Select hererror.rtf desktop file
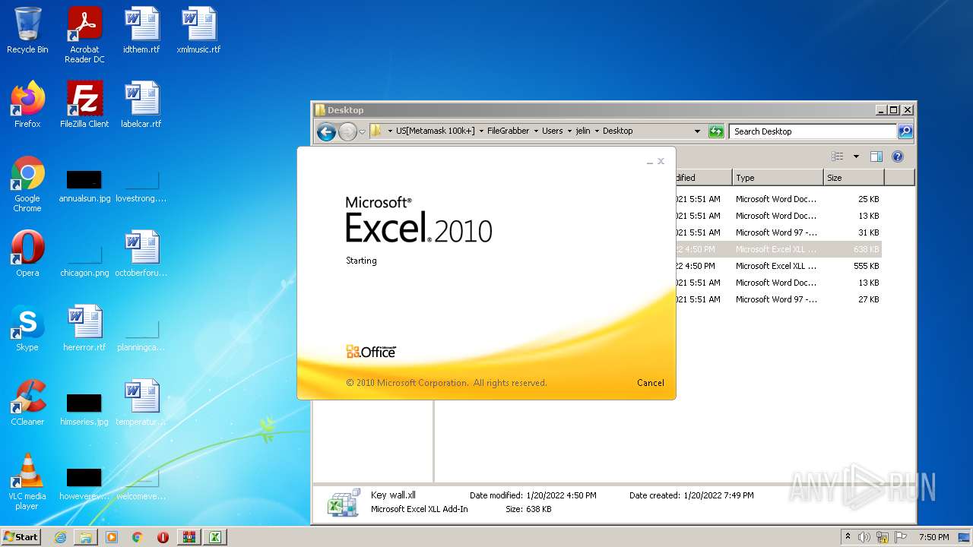 (84, 328)
